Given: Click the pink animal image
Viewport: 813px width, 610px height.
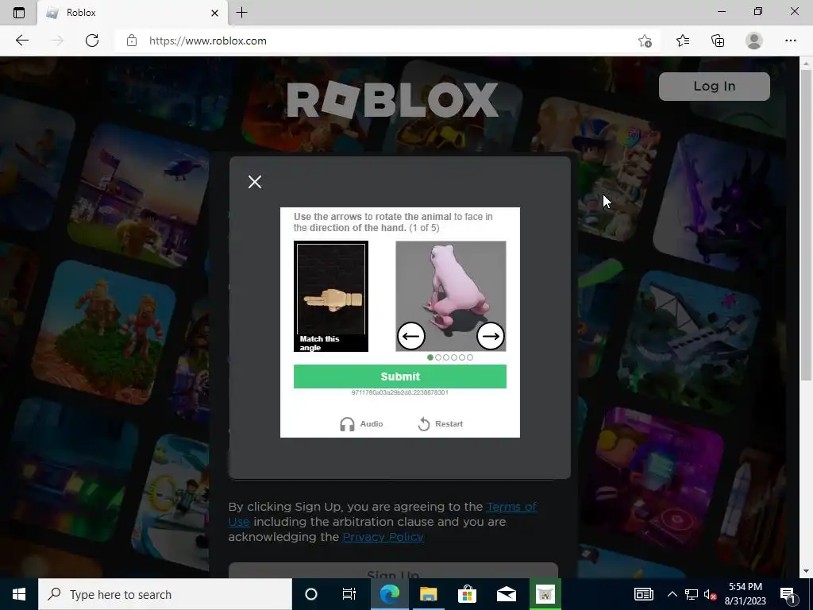Looking at the screenshot, I should pos(451,296).
